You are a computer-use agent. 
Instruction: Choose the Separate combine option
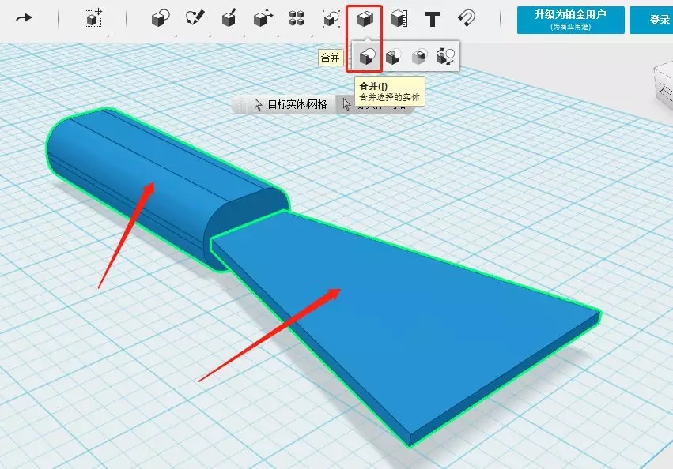pos(445,56)
